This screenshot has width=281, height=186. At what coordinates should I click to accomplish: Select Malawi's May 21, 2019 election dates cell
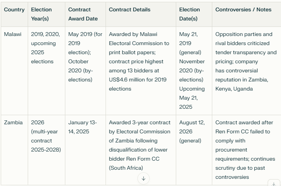pos(192,70)
